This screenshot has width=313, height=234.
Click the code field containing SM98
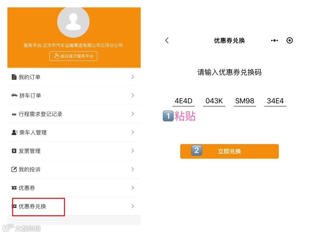click(245, 101)
